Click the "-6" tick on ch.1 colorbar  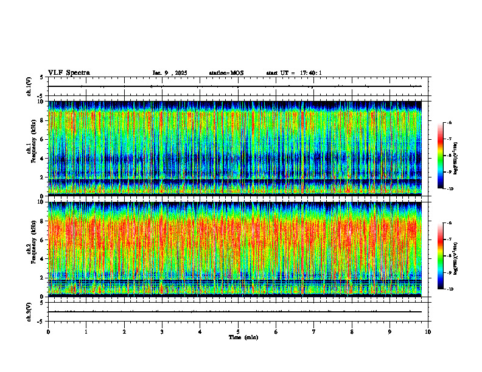(449, 122)
